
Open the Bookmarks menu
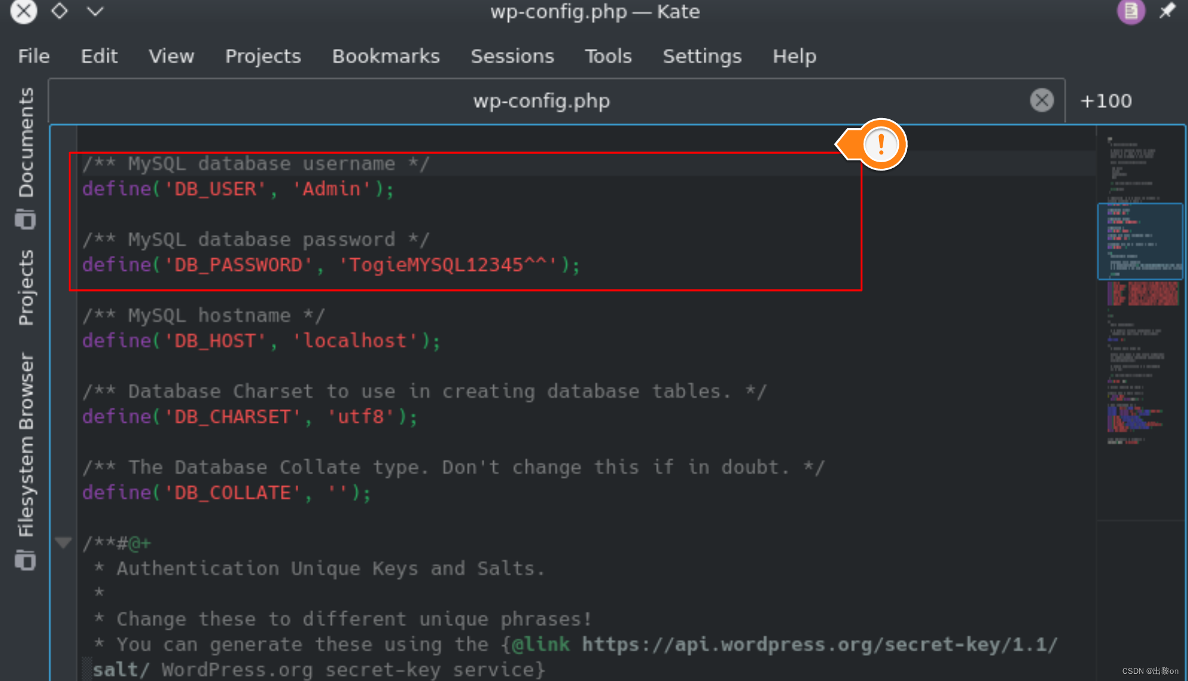point(386,56)
